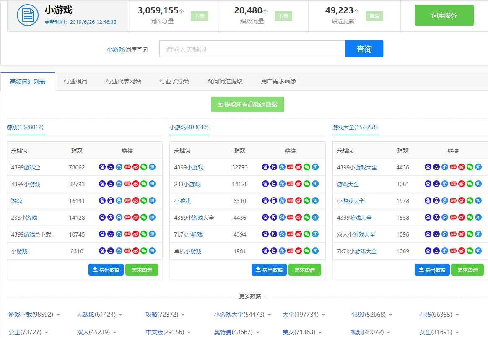Expand the 更多数据 chevron
This screenshot has height=338, width=488.
coord(265,296)
